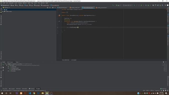Switch to the activity_second.xml editor tab
Screen dimensions: 169x95
pyautogui.click(x=102, y=8)
